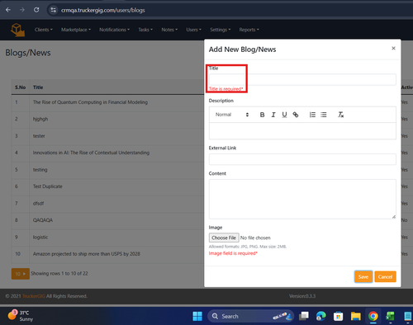Open Excel from the taskbar

(390, 316)
